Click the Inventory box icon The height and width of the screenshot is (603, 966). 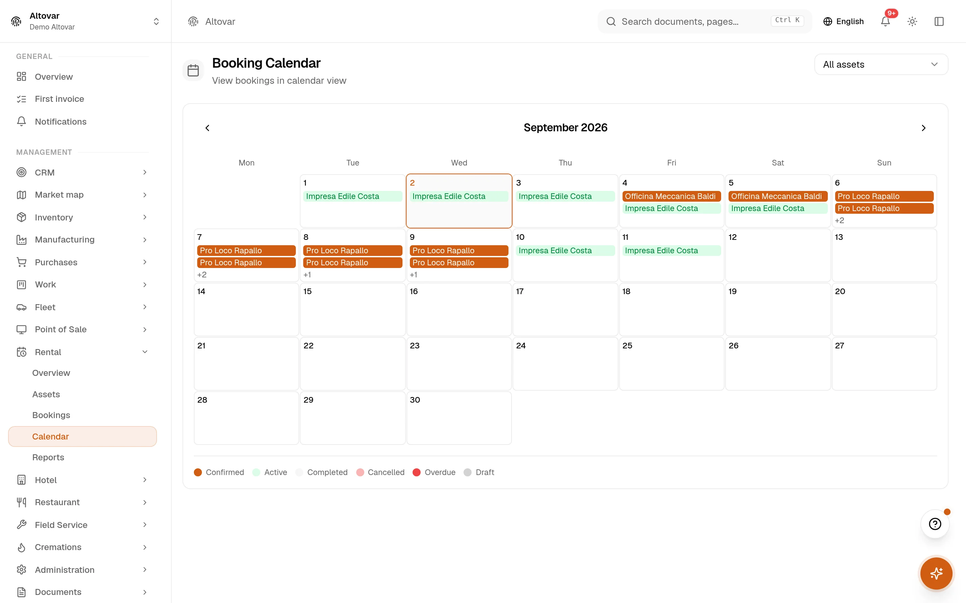coord(21,217)
